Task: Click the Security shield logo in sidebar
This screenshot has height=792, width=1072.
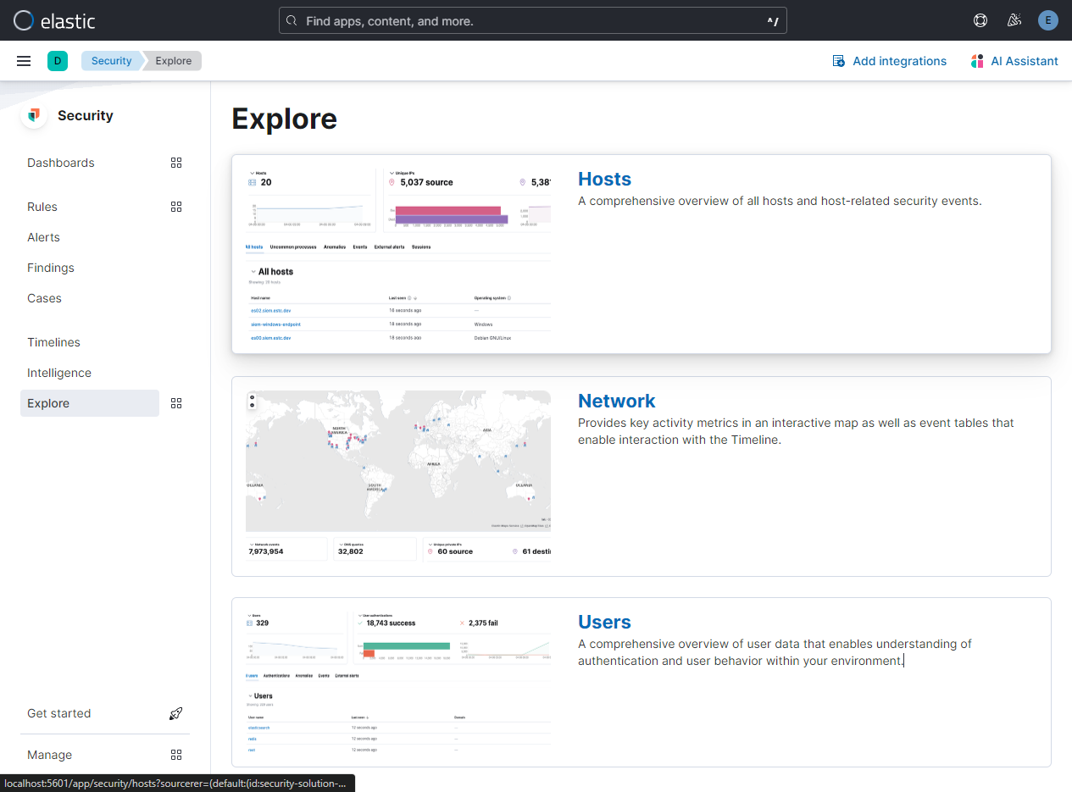Action: 34,115
